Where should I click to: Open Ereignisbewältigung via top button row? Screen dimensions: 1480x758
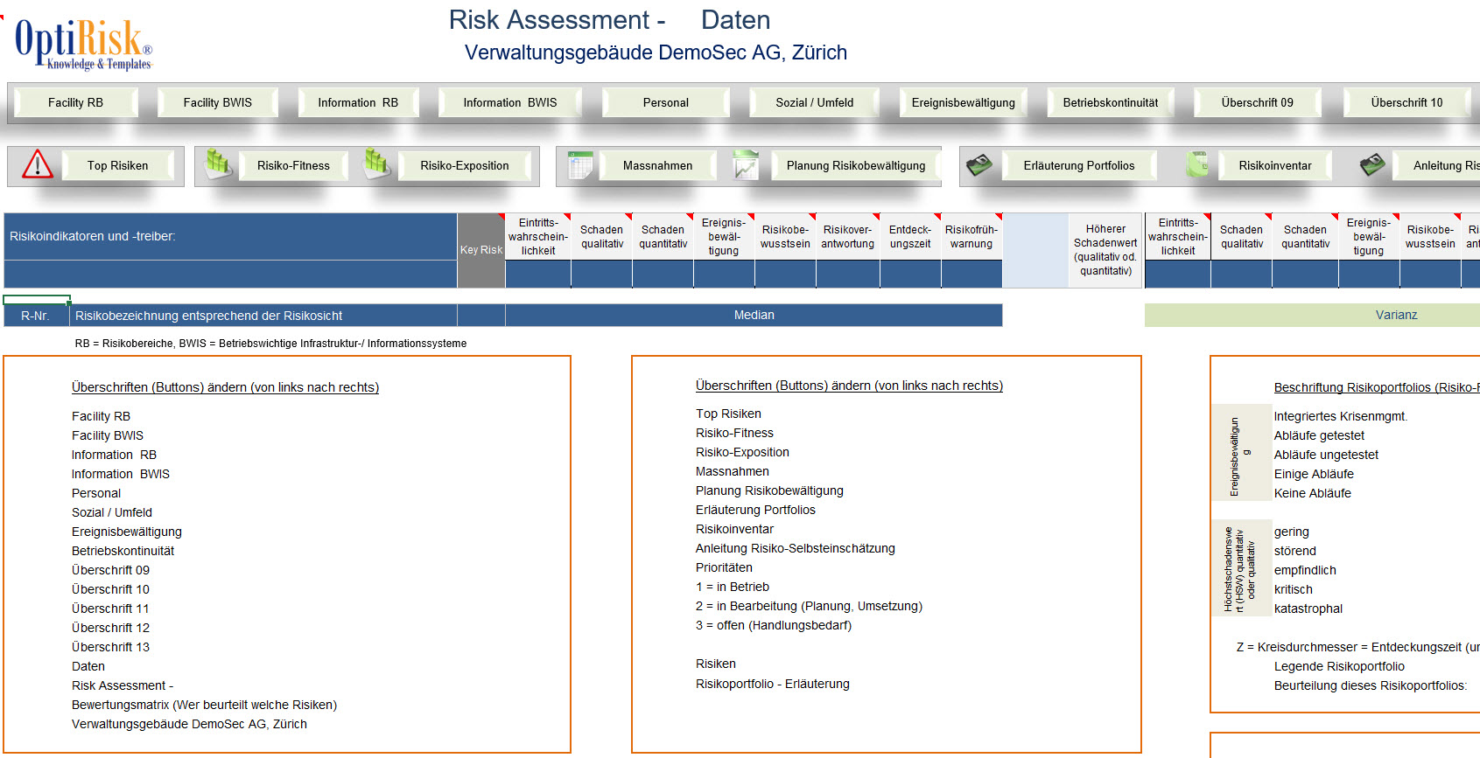click(x=963, y=102)
